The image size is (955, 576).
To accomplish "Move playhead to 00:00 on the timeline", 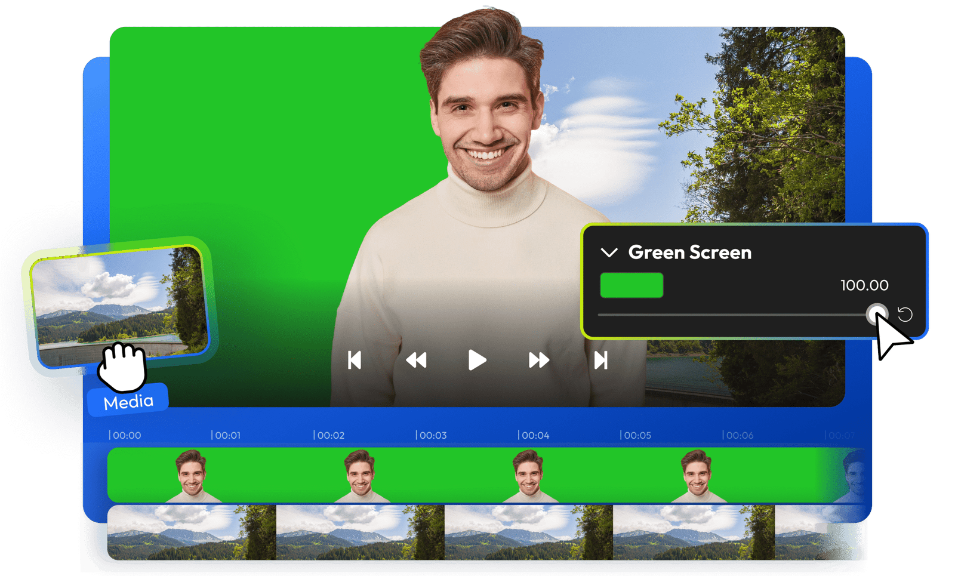I will tap(125, 435).
